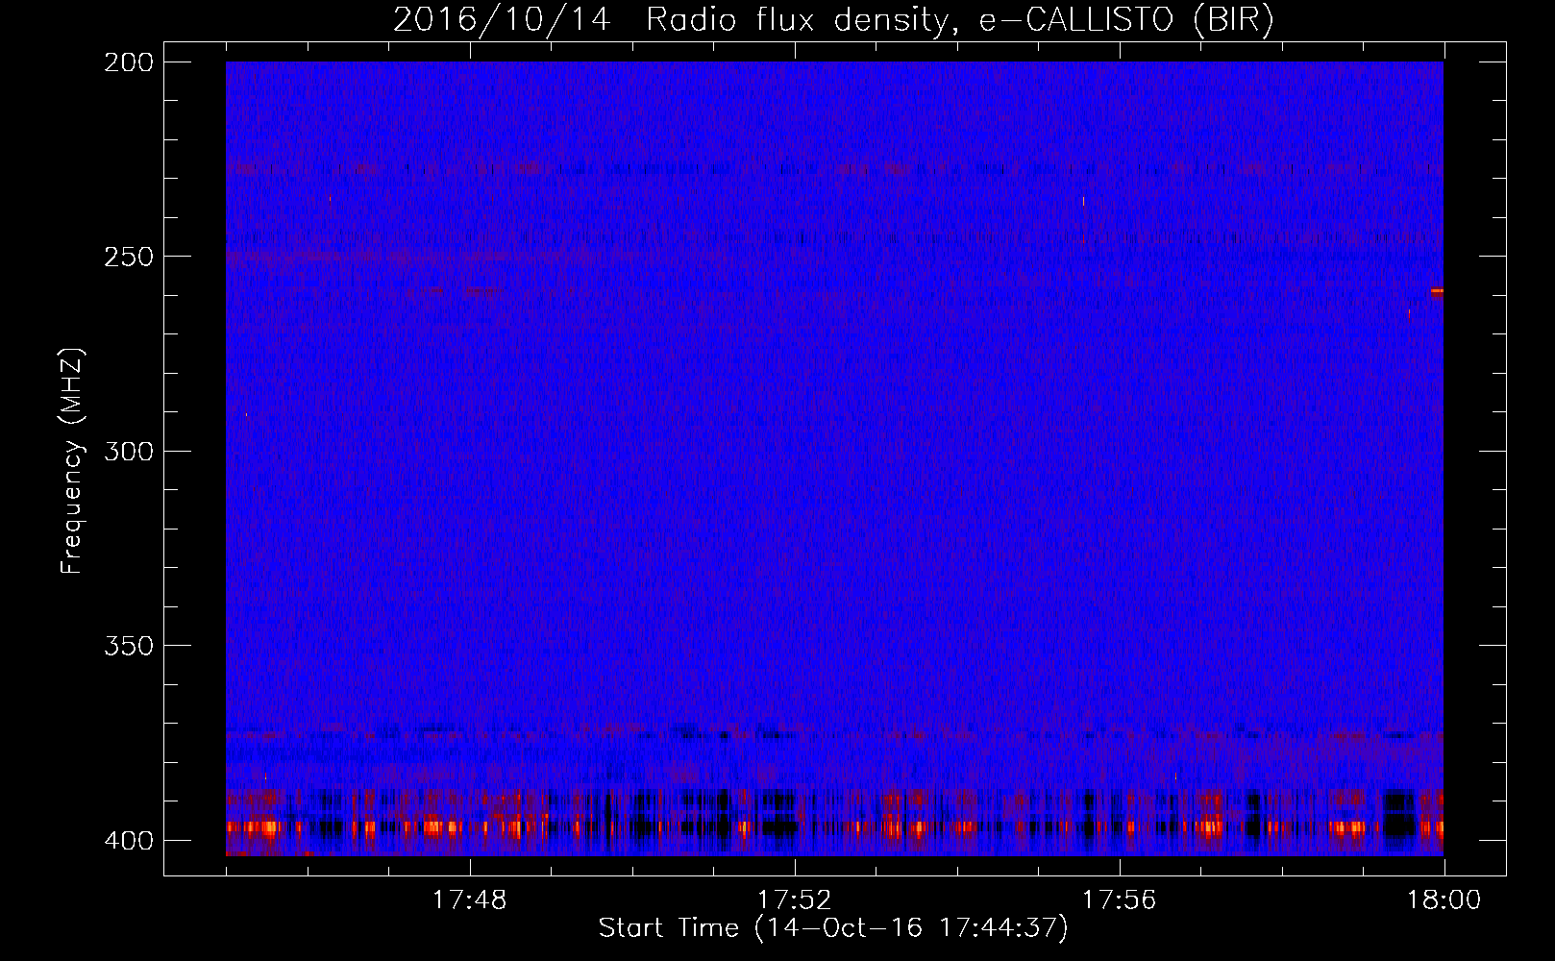
Task: Click the 17:56 time tick label
Action: [x=1119, y=900]
